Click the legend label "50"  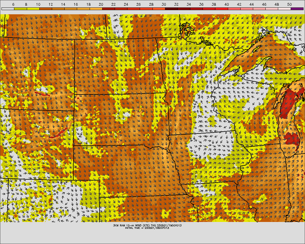[x=290, y=4]
